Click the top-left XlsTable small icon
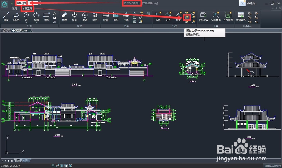 250,13
